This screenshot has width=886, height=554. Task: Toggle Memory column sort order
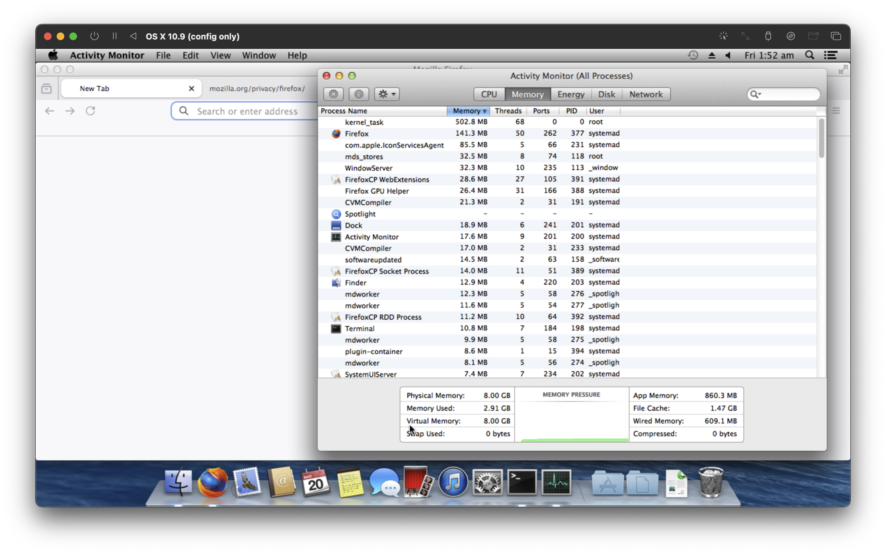point(468,111)
